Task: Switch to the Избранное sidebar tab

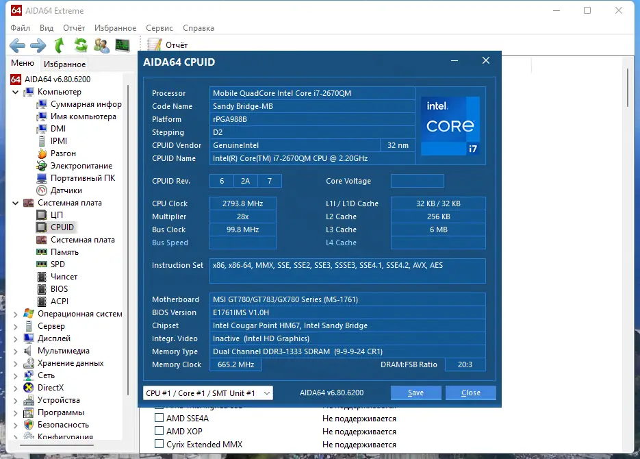Action: point(64,64)
